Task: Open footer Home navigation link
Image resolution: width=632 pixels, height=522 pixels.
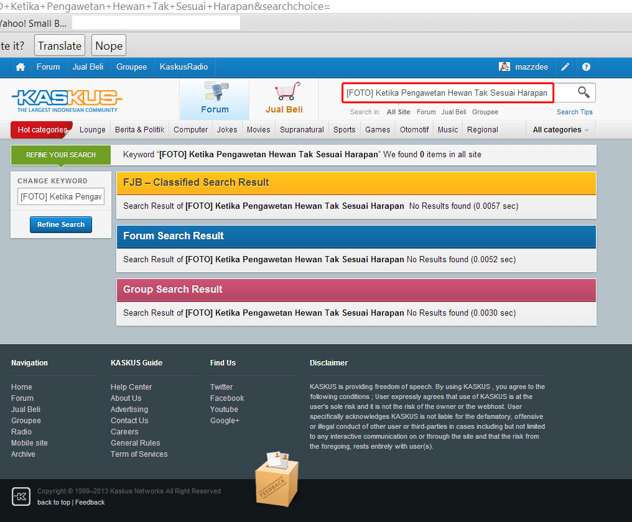Action: [x=21, y=387]
